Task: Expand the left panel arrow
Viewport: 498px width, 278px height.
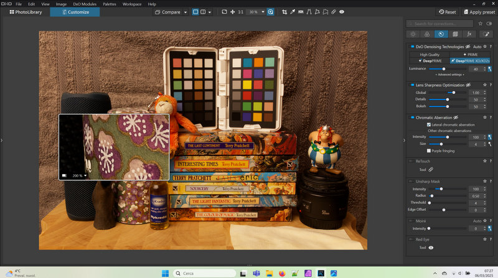Action: point(2,140)
